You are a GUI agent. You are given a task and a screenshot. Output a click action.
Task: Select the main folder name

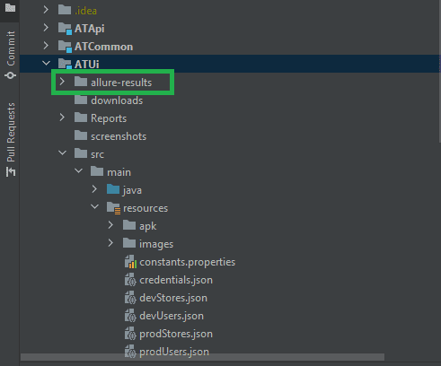click(119, 172)
